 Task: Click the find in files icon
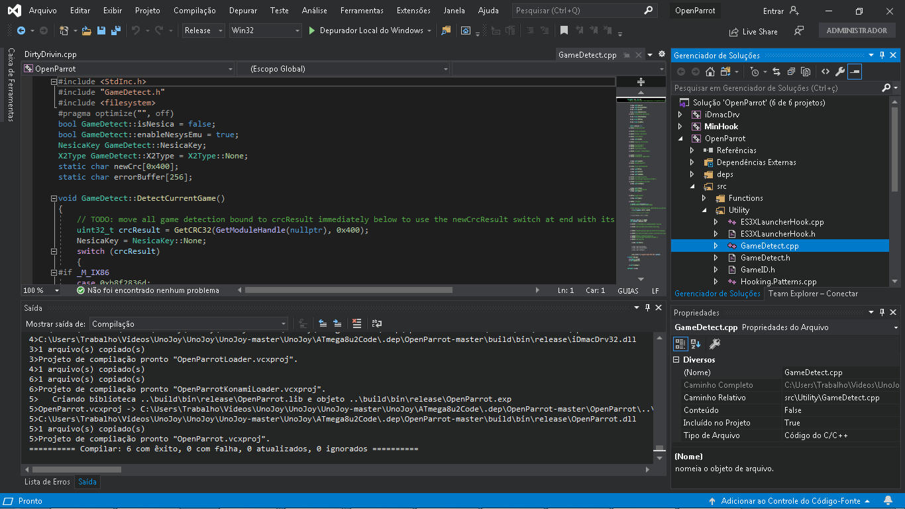point(446,30)
